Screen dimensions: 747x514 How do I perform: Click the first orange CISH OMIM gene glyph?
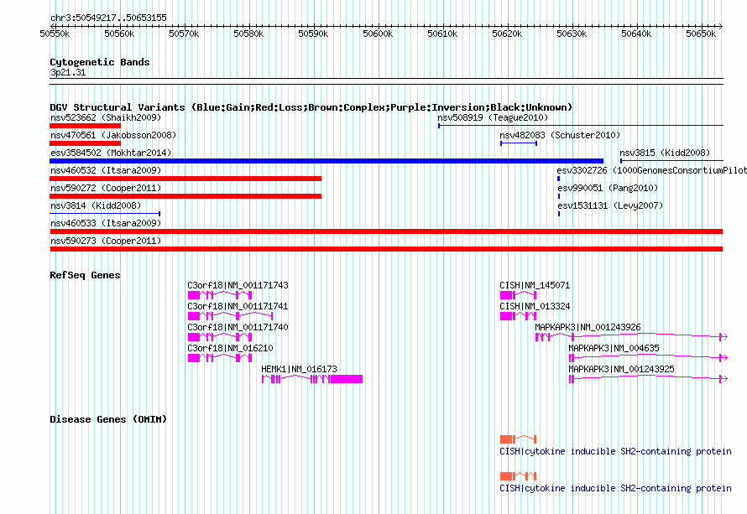coord(519,439)
